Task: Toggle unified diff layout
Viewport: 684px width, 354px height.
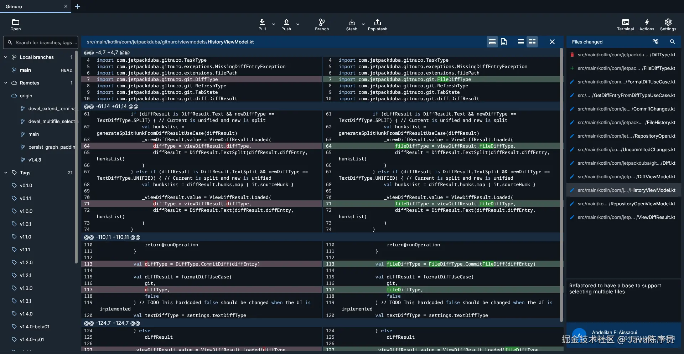Action: click(x=520, y=42)
